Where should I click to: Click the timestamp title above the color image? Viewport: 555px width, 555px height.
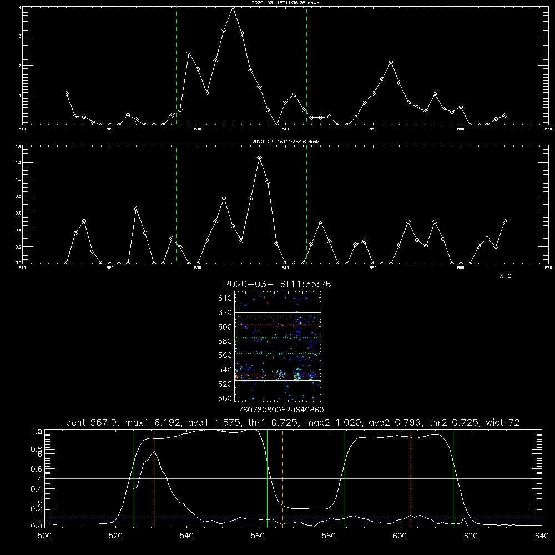[277, 284]
